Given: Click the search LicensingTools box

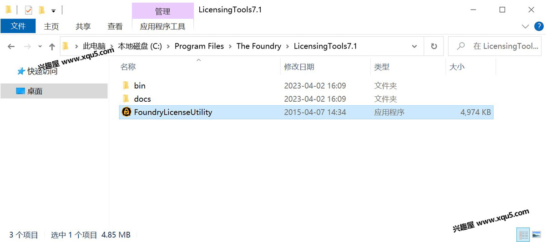Looking at the screenshot, I should pos(495,46).
